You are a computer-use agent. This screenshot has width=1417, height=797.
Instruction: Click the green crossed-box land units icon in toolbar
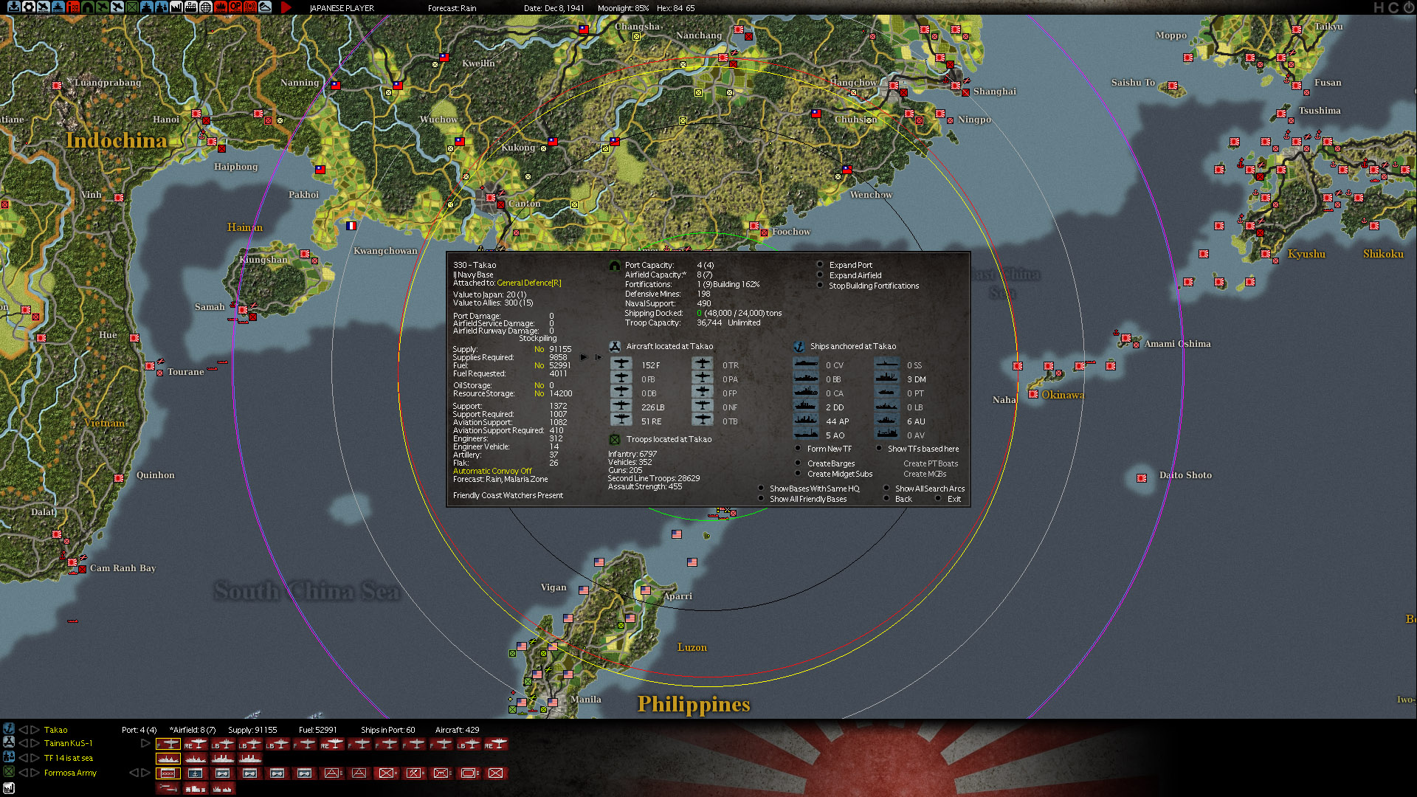point(131,7)
